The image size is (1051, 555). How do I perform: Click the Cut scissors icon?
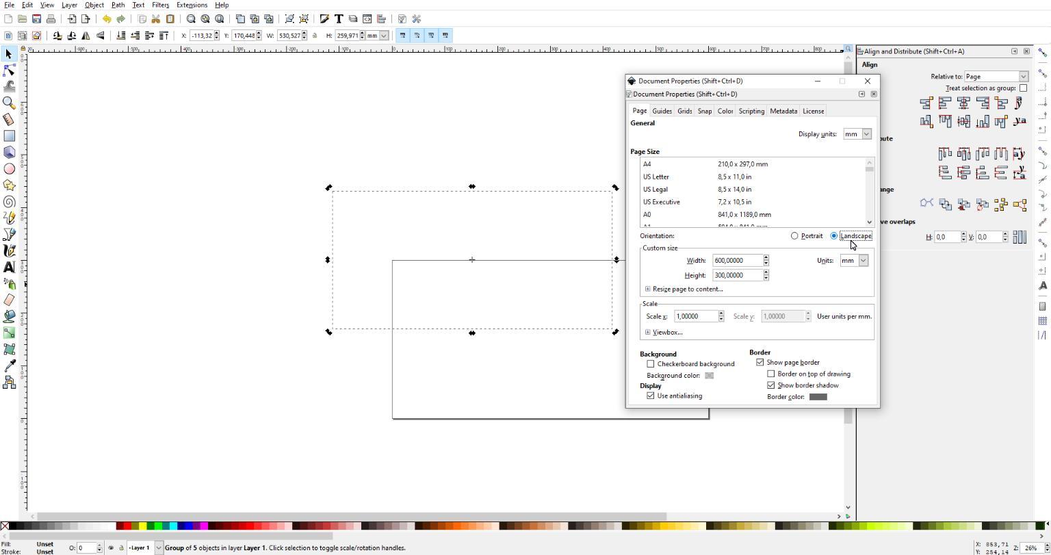pos(156,18)
